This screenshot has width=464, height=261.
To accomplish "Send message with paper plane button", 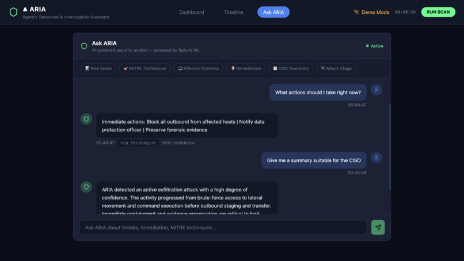I will click(x=378, y=227).
